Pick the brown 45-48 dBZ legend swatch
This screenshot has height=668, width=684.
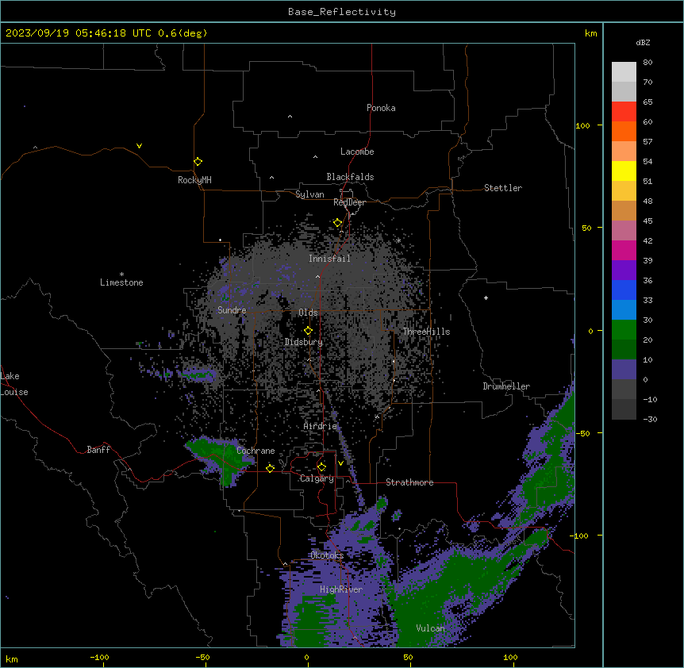tap(624, 210)
